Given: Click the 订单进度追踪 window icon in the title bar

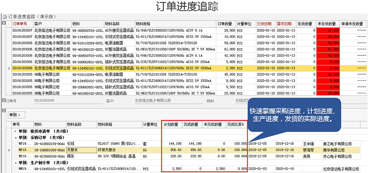Looking at the screenshot, I should pos(5,17).
